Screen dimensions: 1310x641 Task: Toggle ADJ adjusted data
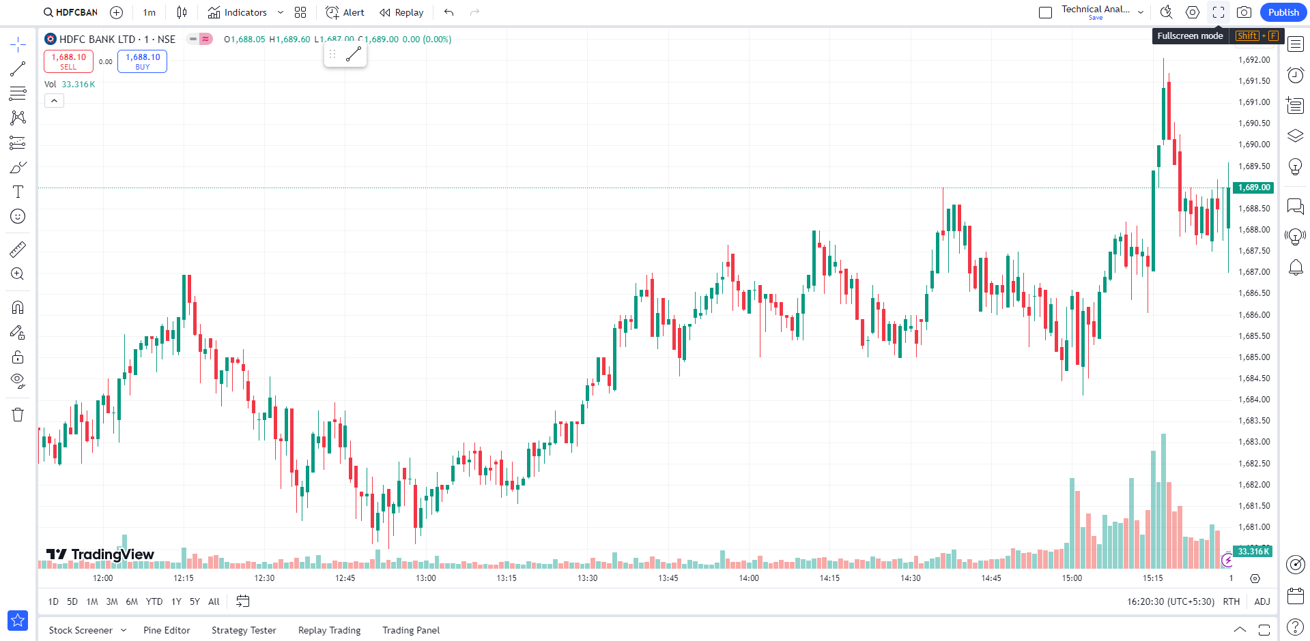[1262, 601]
